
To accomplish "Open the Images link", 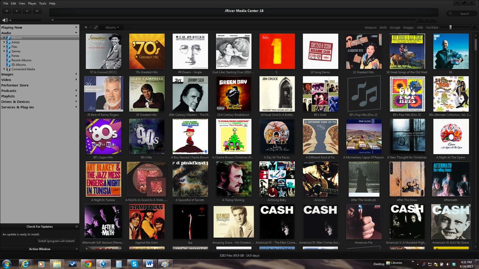I will (x=408, y=28).
